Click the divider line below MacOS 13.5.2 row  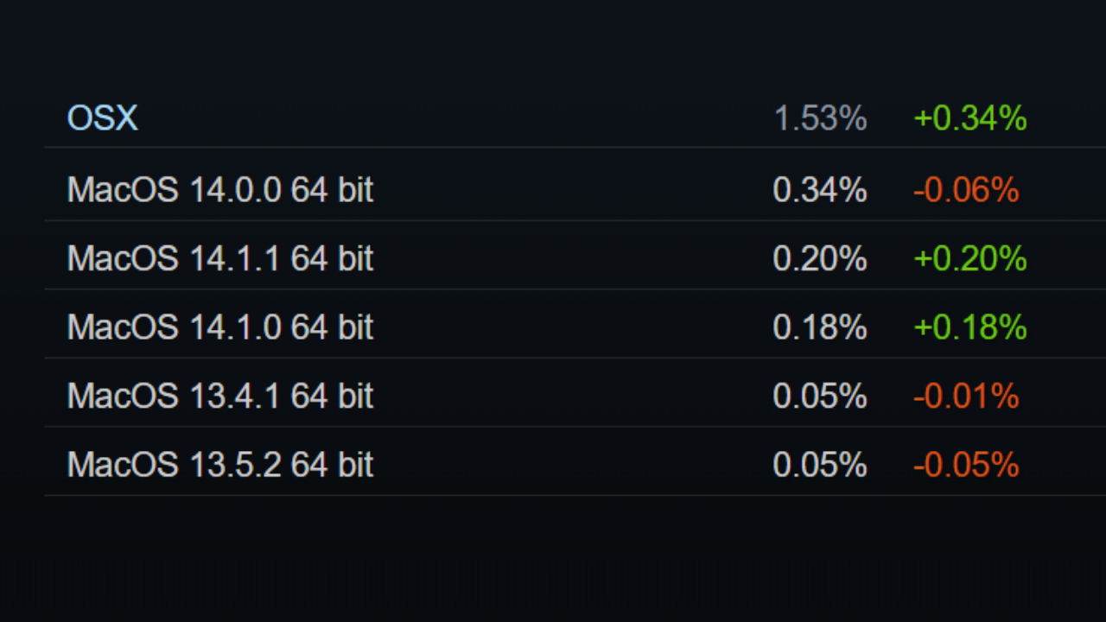[553, 496]
